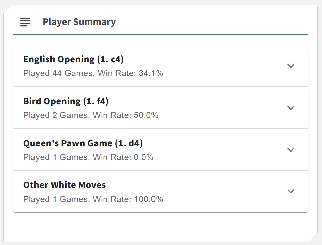Click "Played 1 Games" under Other White Moves
Screen dimensions: 322x245
tap(56, 199)
